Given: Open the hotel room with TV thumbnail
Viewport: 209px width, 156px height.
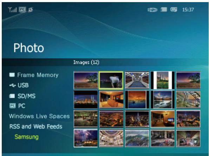Looking at the screenshot, I should click(x=163, y=119).
